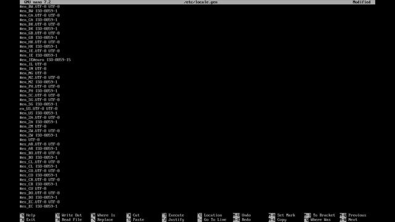Click the Previous shortcut hint
The image size is (395, 222).
(x=353, y=215)
